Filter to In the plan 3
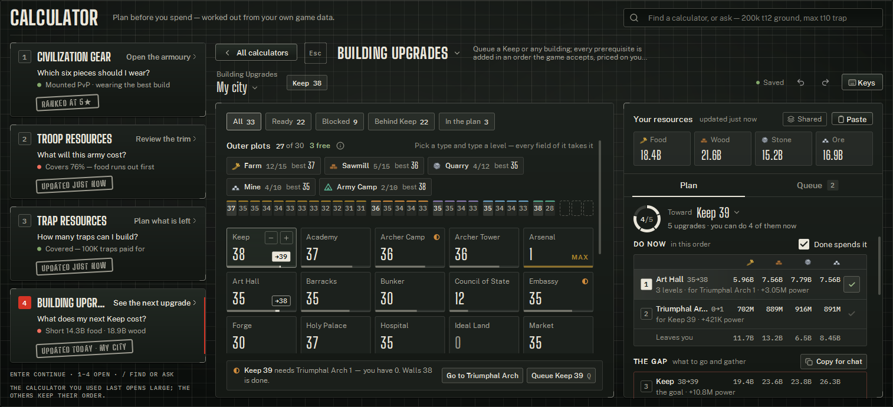The height and width of the screenshot is (407, 893). (x=467, y=122)
